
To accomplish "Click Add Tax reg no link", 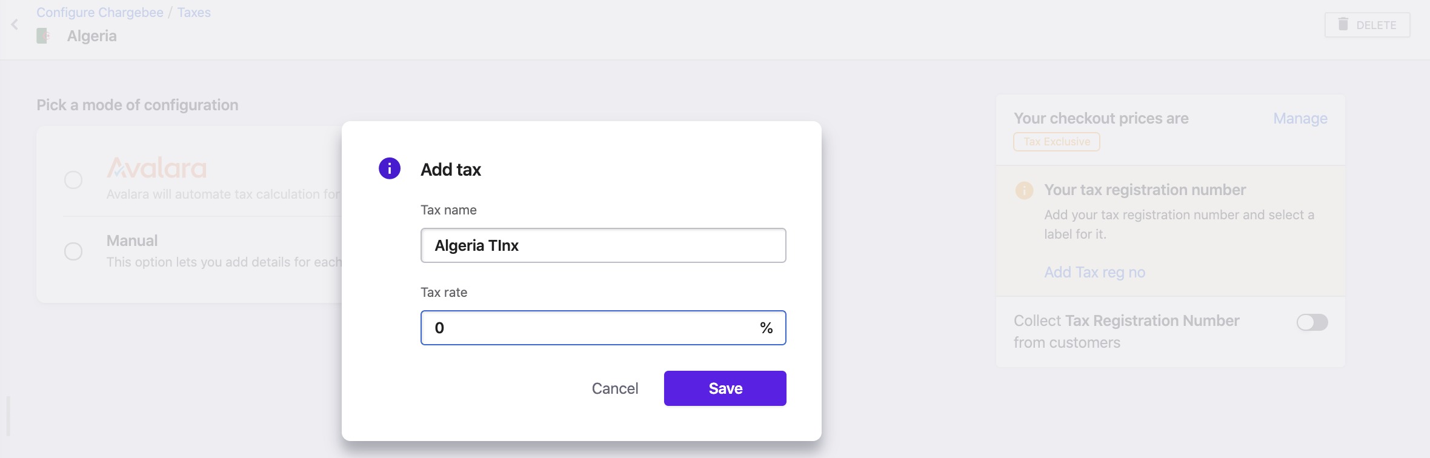I will pos(1094,272).
